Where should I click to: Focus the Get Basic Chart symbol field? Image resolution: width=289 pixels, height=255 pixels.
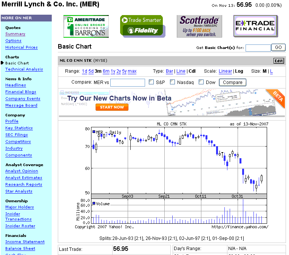pos(258,48)
